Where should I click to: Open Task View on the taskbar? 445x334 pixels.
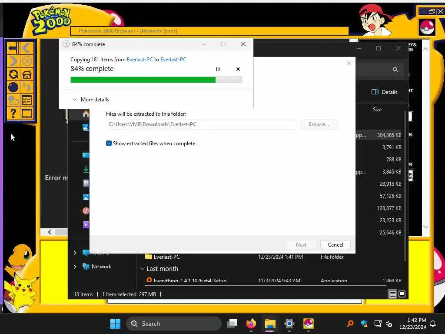pos(232,324)
